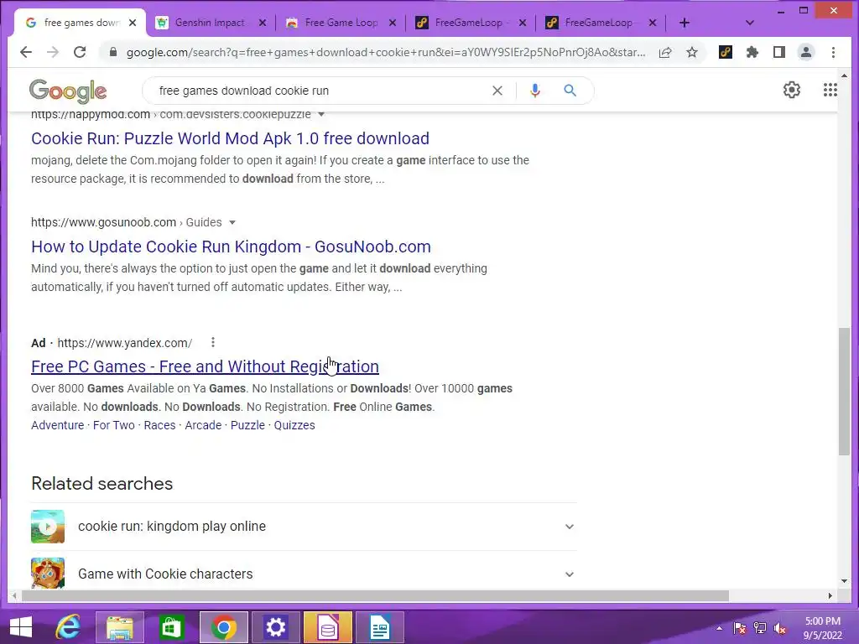Bookmark this page with the star

(692, 52)
